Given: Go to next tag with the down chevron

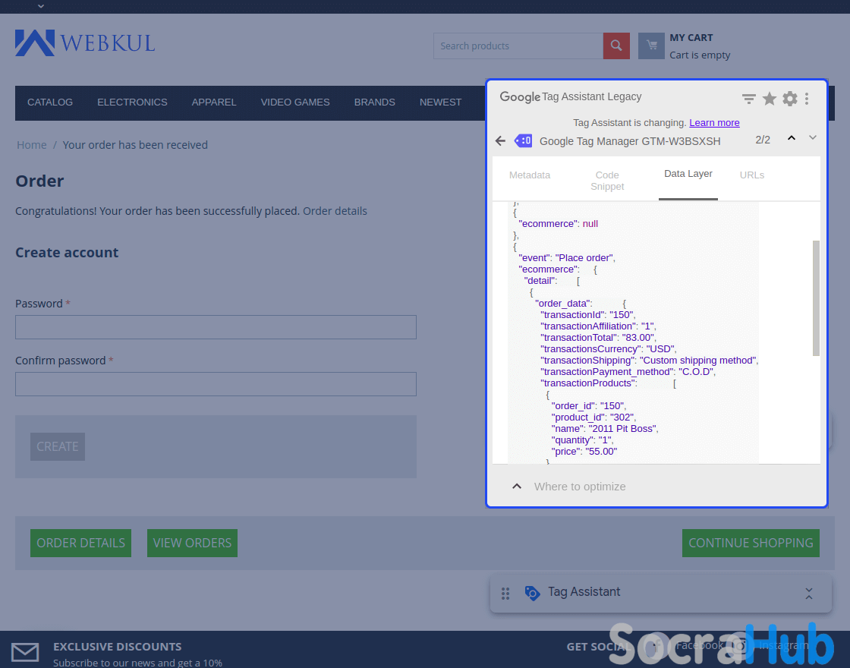Looking at the screenshot, I should pos(813,137).
